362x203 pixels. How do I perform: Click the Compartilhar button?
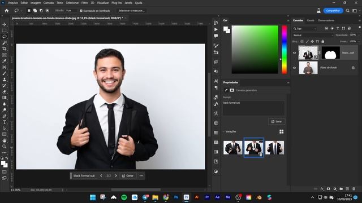click(x=333, y=11)
